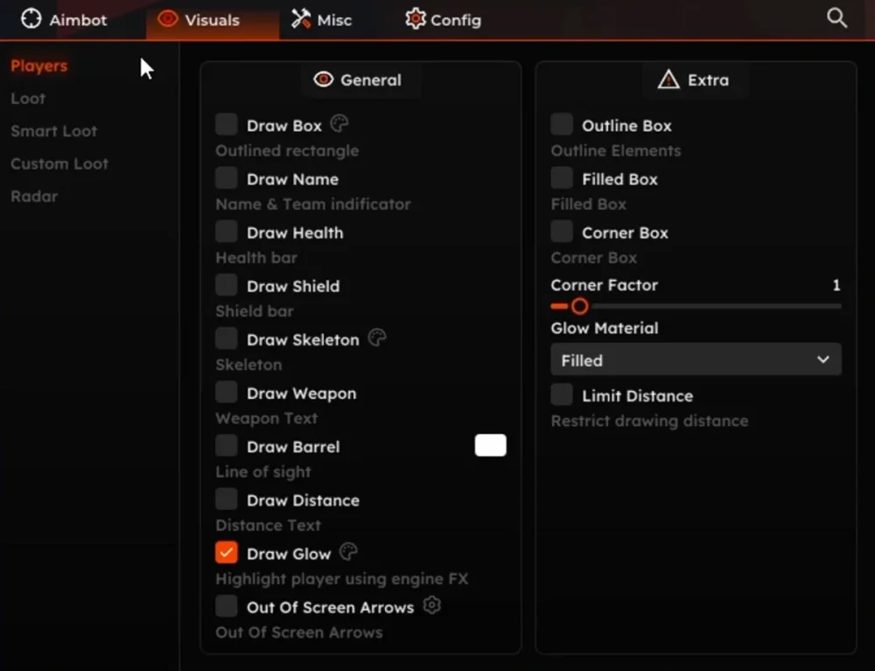The width and height of the screenshot is (875, 671).
Task: Click the Misc tools icon
Action: click(x=301, y=19)
